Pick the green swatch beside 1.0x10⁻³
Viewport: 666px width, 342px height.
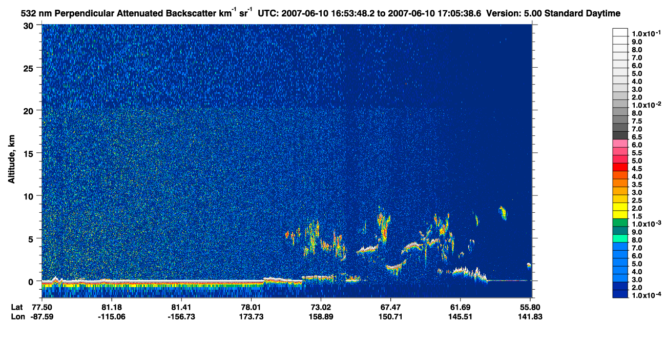[620, 223]
